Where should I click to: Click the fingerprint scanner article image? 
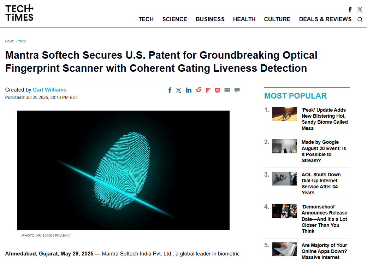pos(123,170)
